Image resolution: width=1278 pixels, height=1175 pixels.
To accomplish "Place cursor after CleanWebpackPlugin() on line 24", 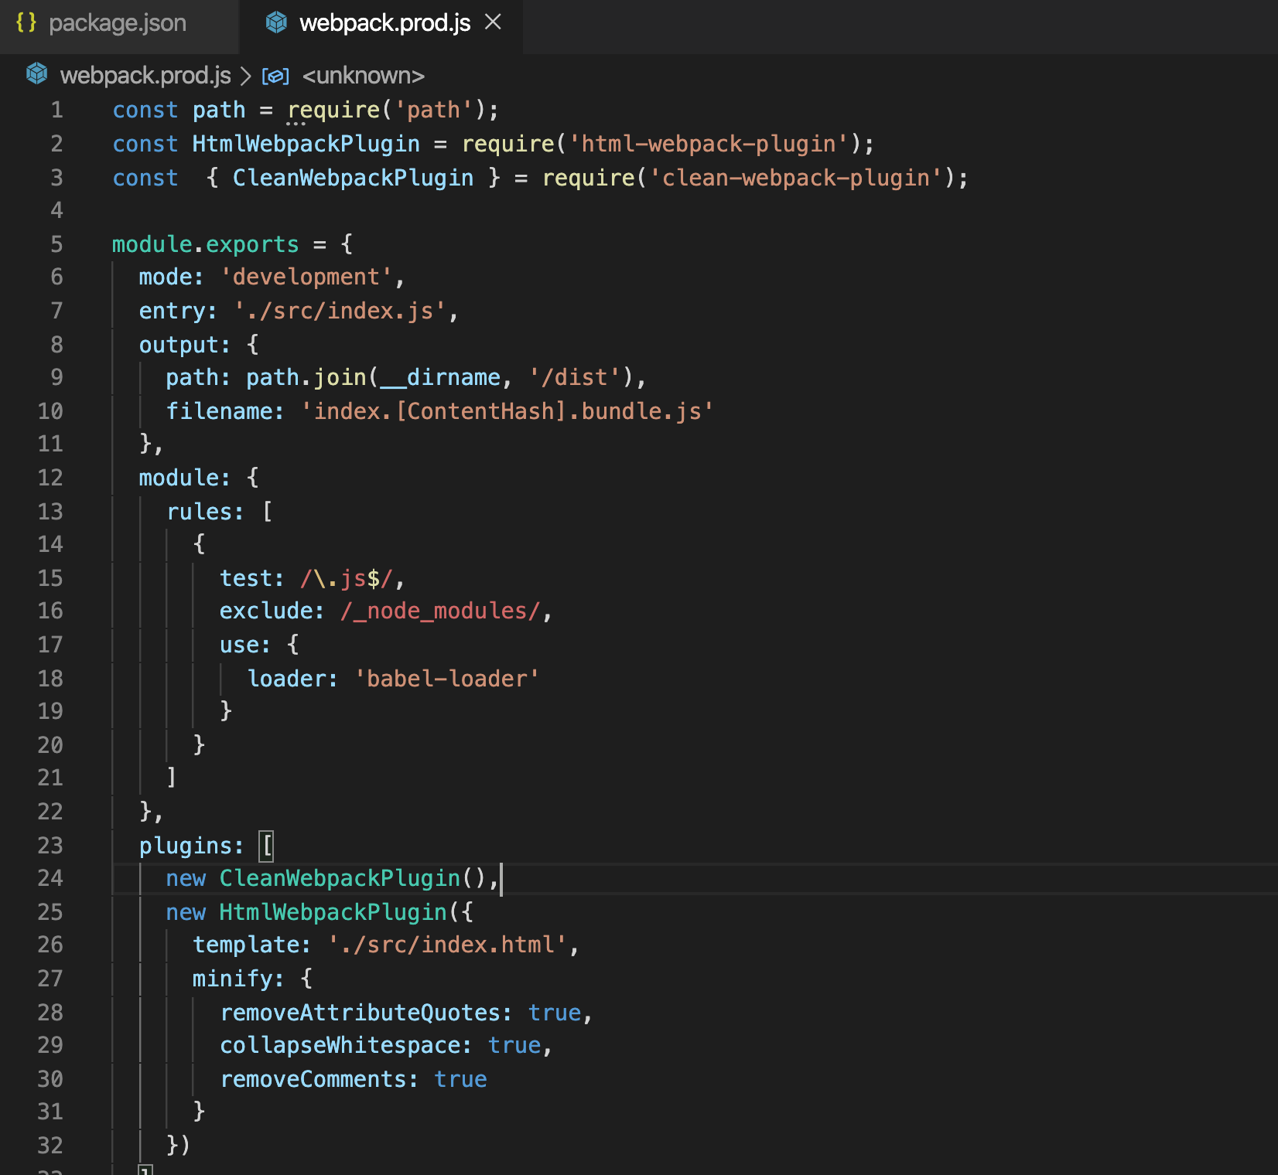I will [501, 878].
